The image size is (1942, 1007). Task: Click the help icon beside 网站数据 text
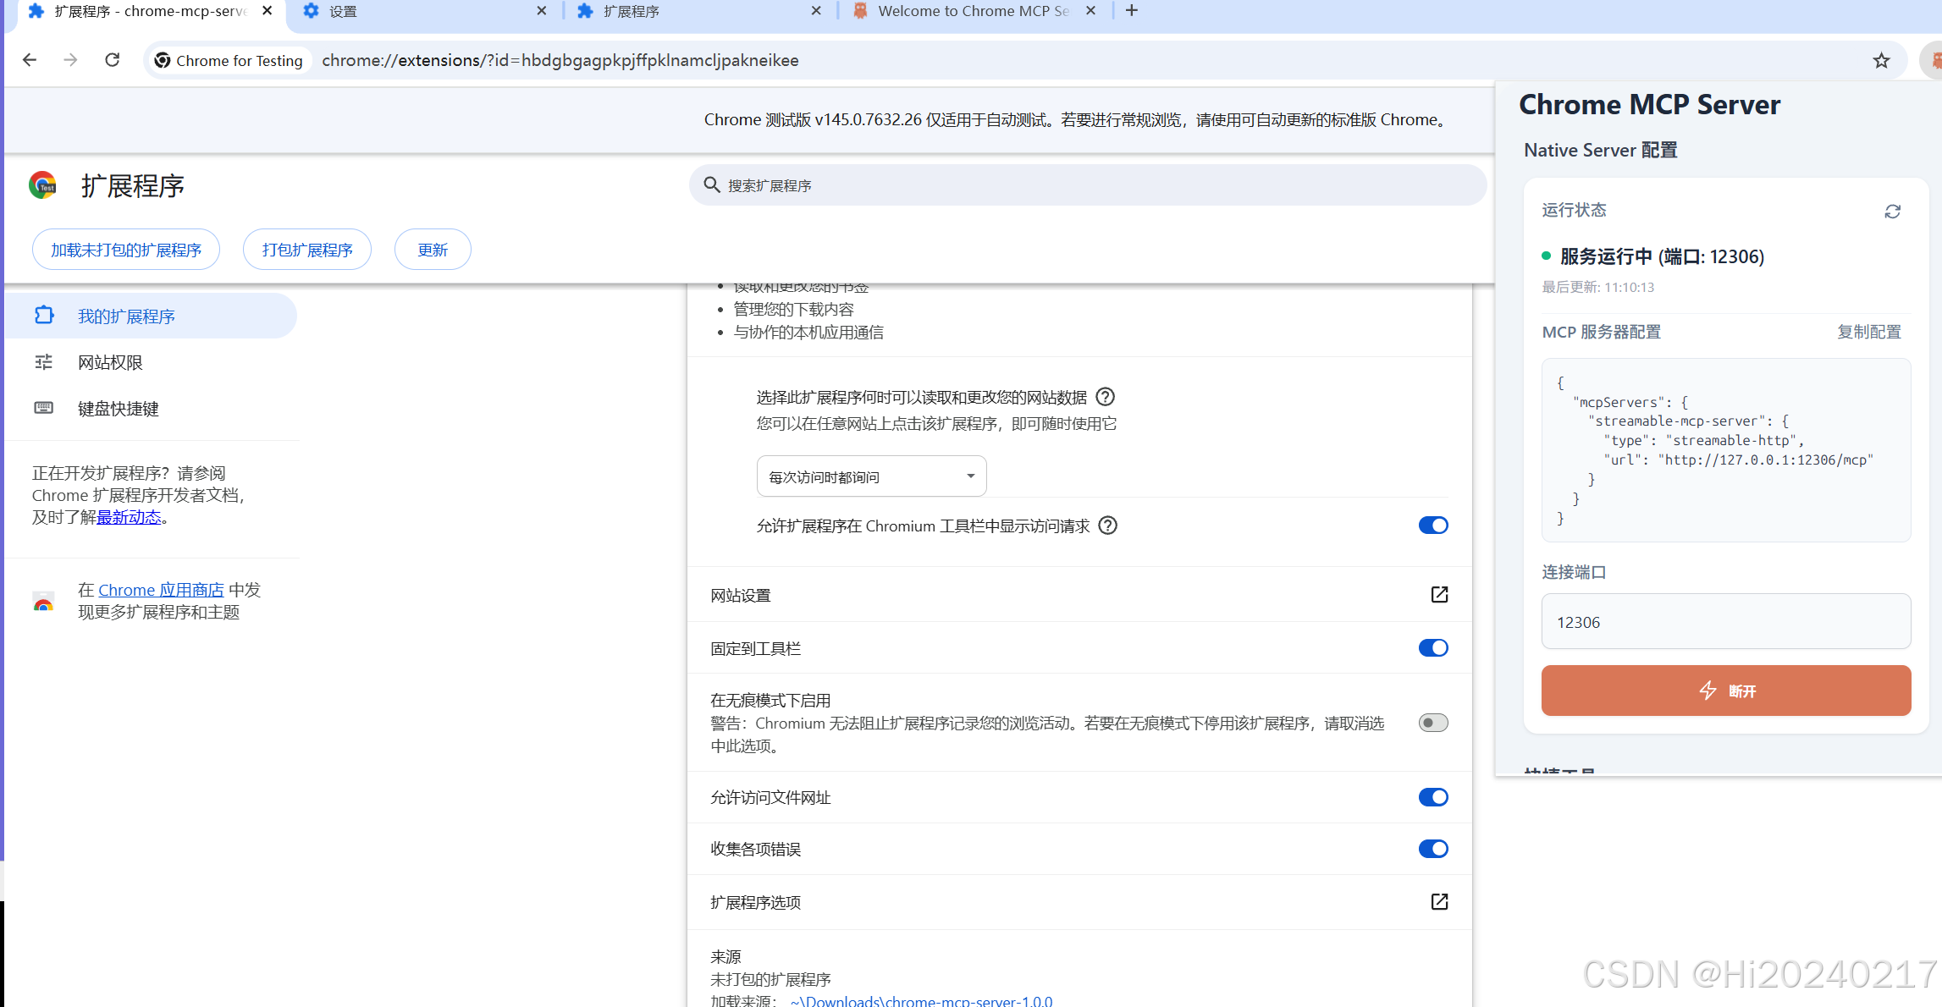pyautogui.click(x=1106, y=397)
